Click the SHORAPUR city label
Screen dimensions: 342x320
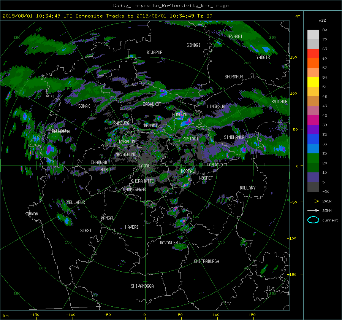[x=234, y=77]
